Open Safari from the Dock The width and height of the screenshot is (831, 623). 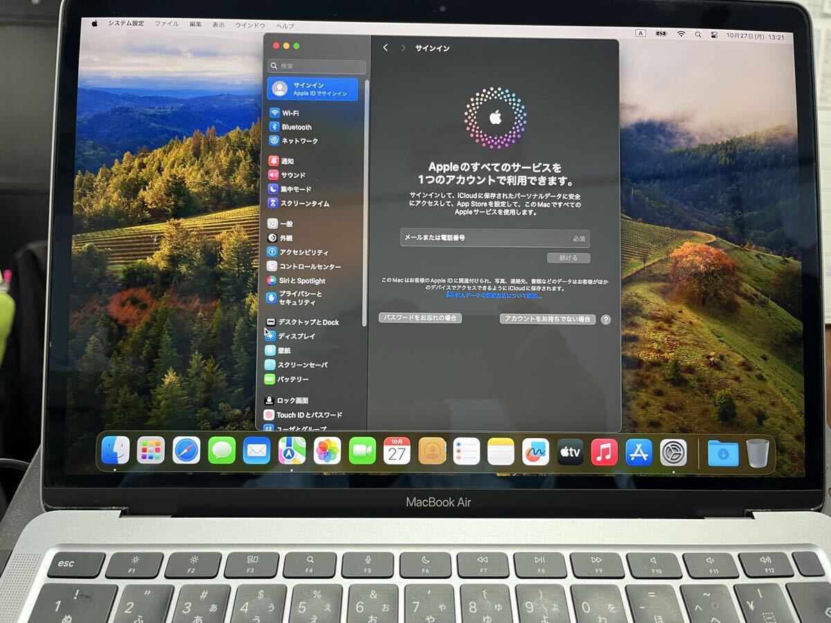[186, 450]
